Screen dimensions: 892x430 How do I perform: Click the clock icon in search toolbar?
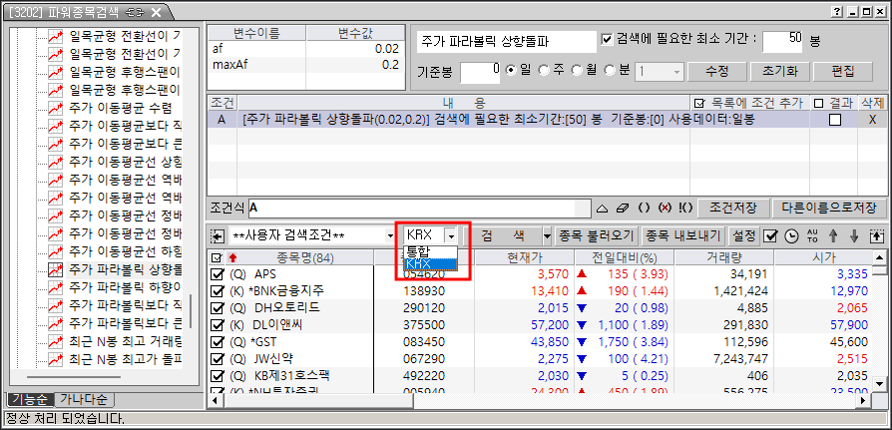click(791, 235)
